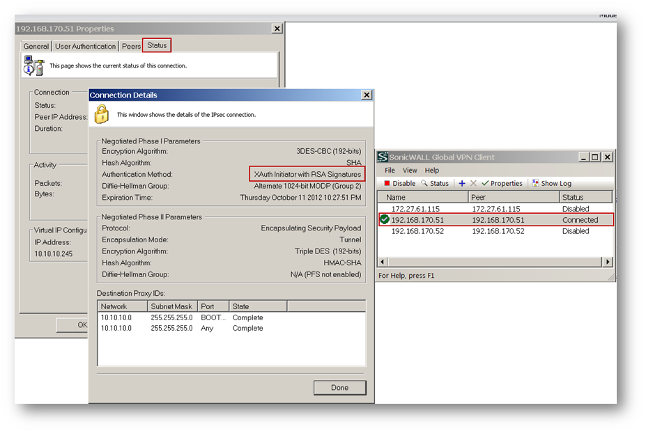This screenshot has height=433, width=646.
Task: Click the Triple DES (192-bits) value
Action: point(328,251)
